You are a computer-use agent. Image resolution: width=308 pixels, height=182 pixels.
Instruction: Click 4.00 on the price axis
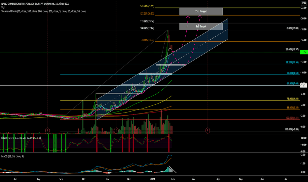point(304,105)
